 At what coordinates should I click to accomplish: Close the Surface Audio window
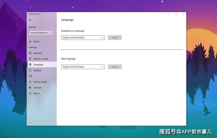(x=183, y=14)
